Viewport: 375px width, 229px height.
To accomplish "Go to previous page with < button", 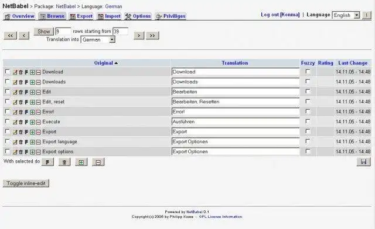I will (24, 35).
